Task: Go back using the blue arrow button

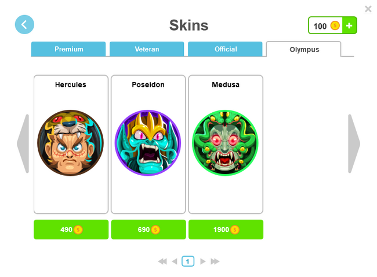Action: click(x=24, y=24)
